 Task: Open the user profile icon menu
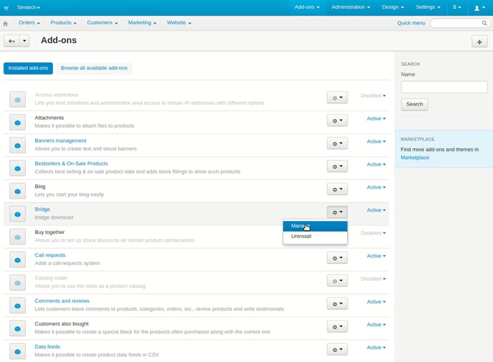[479, 7]
